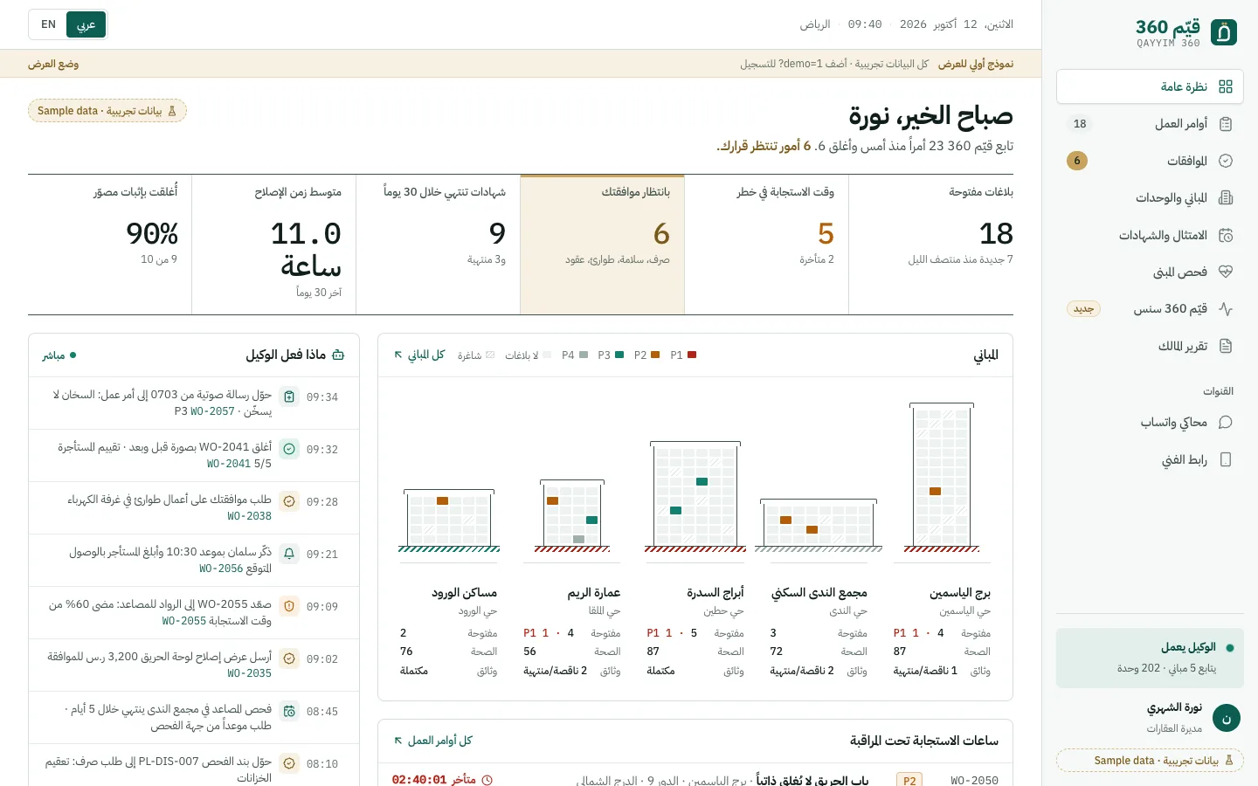Viewport: 1258px width, 786px height.
Task: Click the الموافقات check-circle icon
Action: click(1226, 161)
